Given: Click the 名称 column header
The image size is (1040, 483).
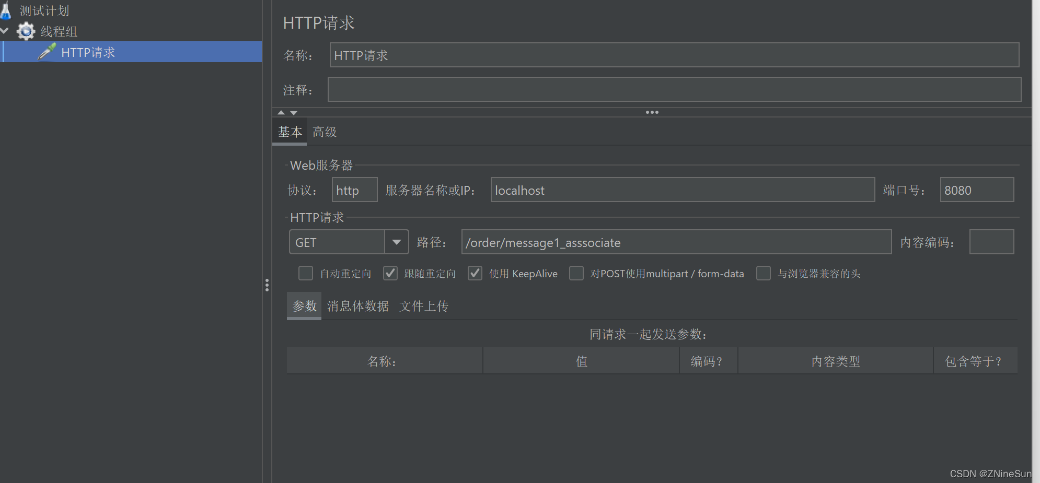Looking at the screenshot, I should pyautogui.click(x=385, y=361).
